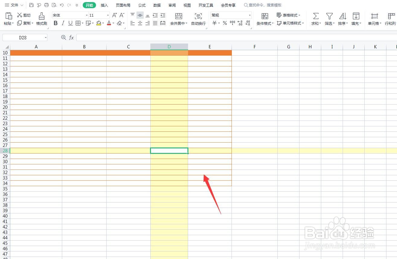
Task: Center text horizontally
Action: coord(140,23)
